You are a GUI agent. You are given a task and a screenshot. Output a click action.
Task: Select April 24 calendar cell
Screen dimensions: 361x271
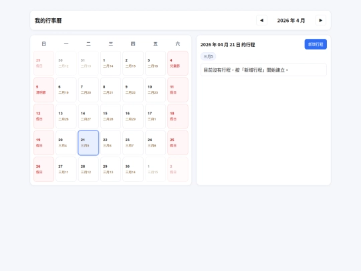(155, 143)
